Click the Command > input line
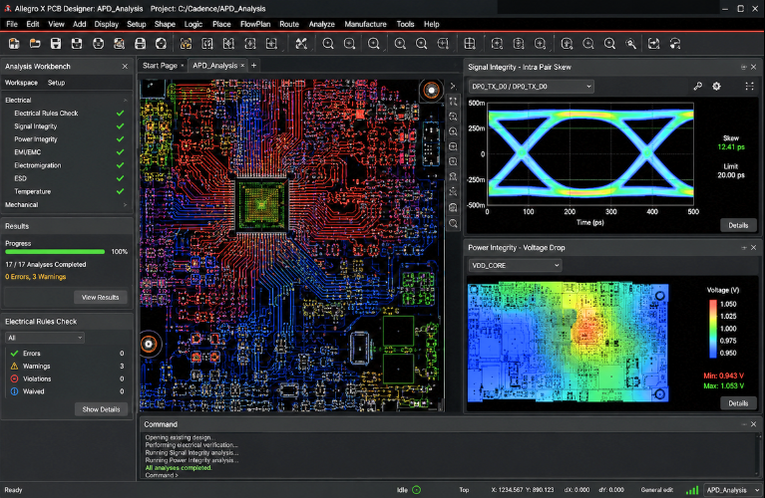Screen dimensions: 765x498 point(162,475)
